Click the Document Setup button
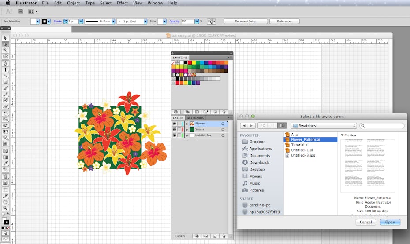Image resolution: width=410 pixels, height=244 pixels. pos(245,21)
